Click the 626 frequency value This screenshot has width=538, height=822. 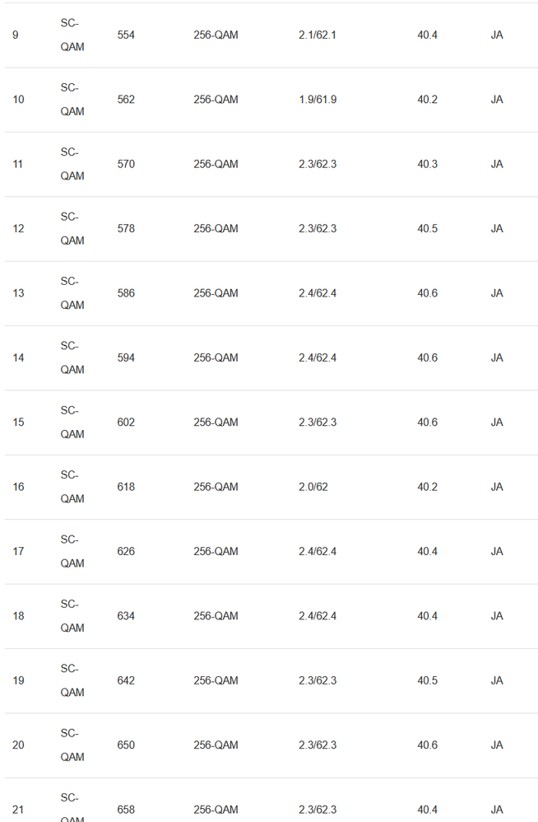tap(126, 552)
